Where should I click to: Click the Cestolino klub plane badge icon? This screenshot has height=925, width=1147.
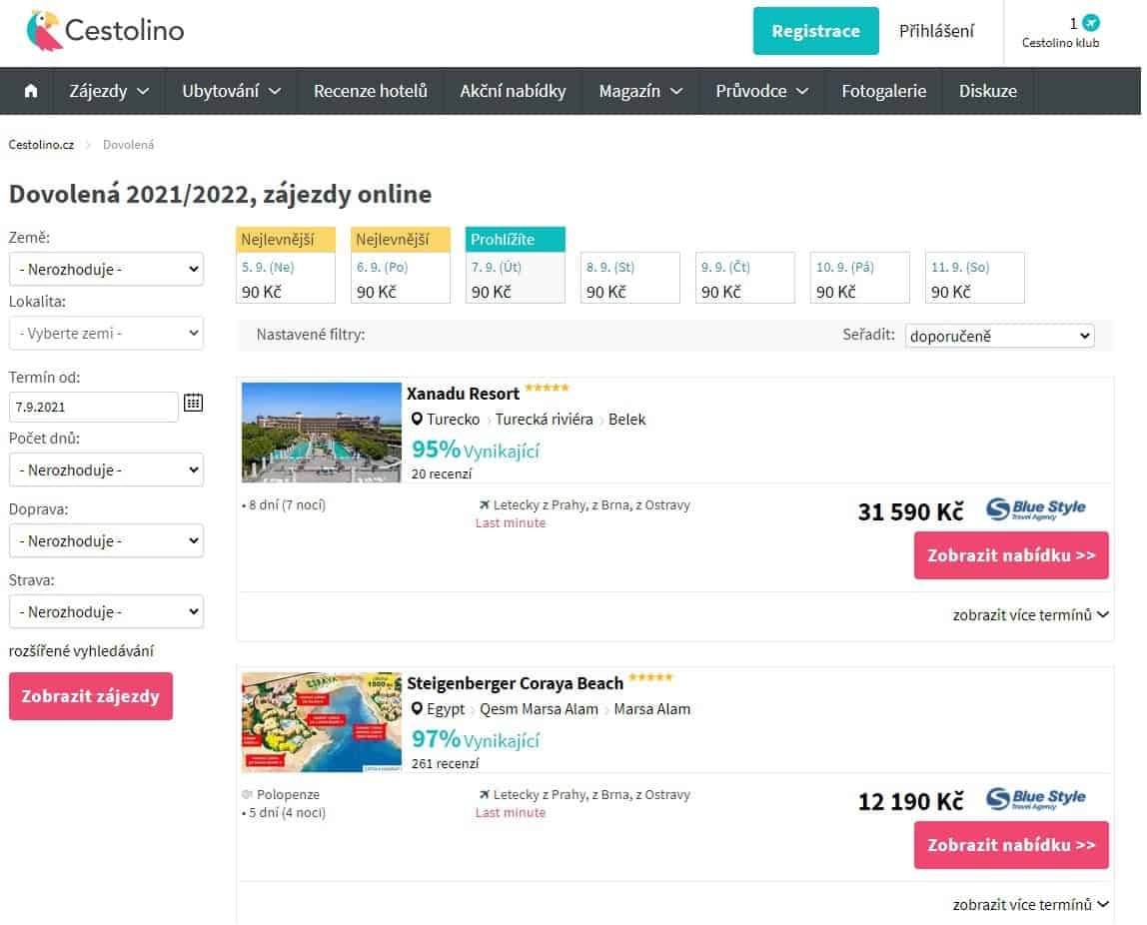[1091, 23]
